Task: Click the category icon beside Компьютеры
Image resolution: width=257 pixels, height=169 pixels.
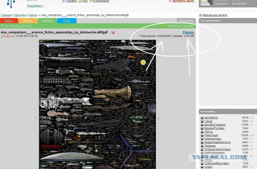Action: [202, 139]
